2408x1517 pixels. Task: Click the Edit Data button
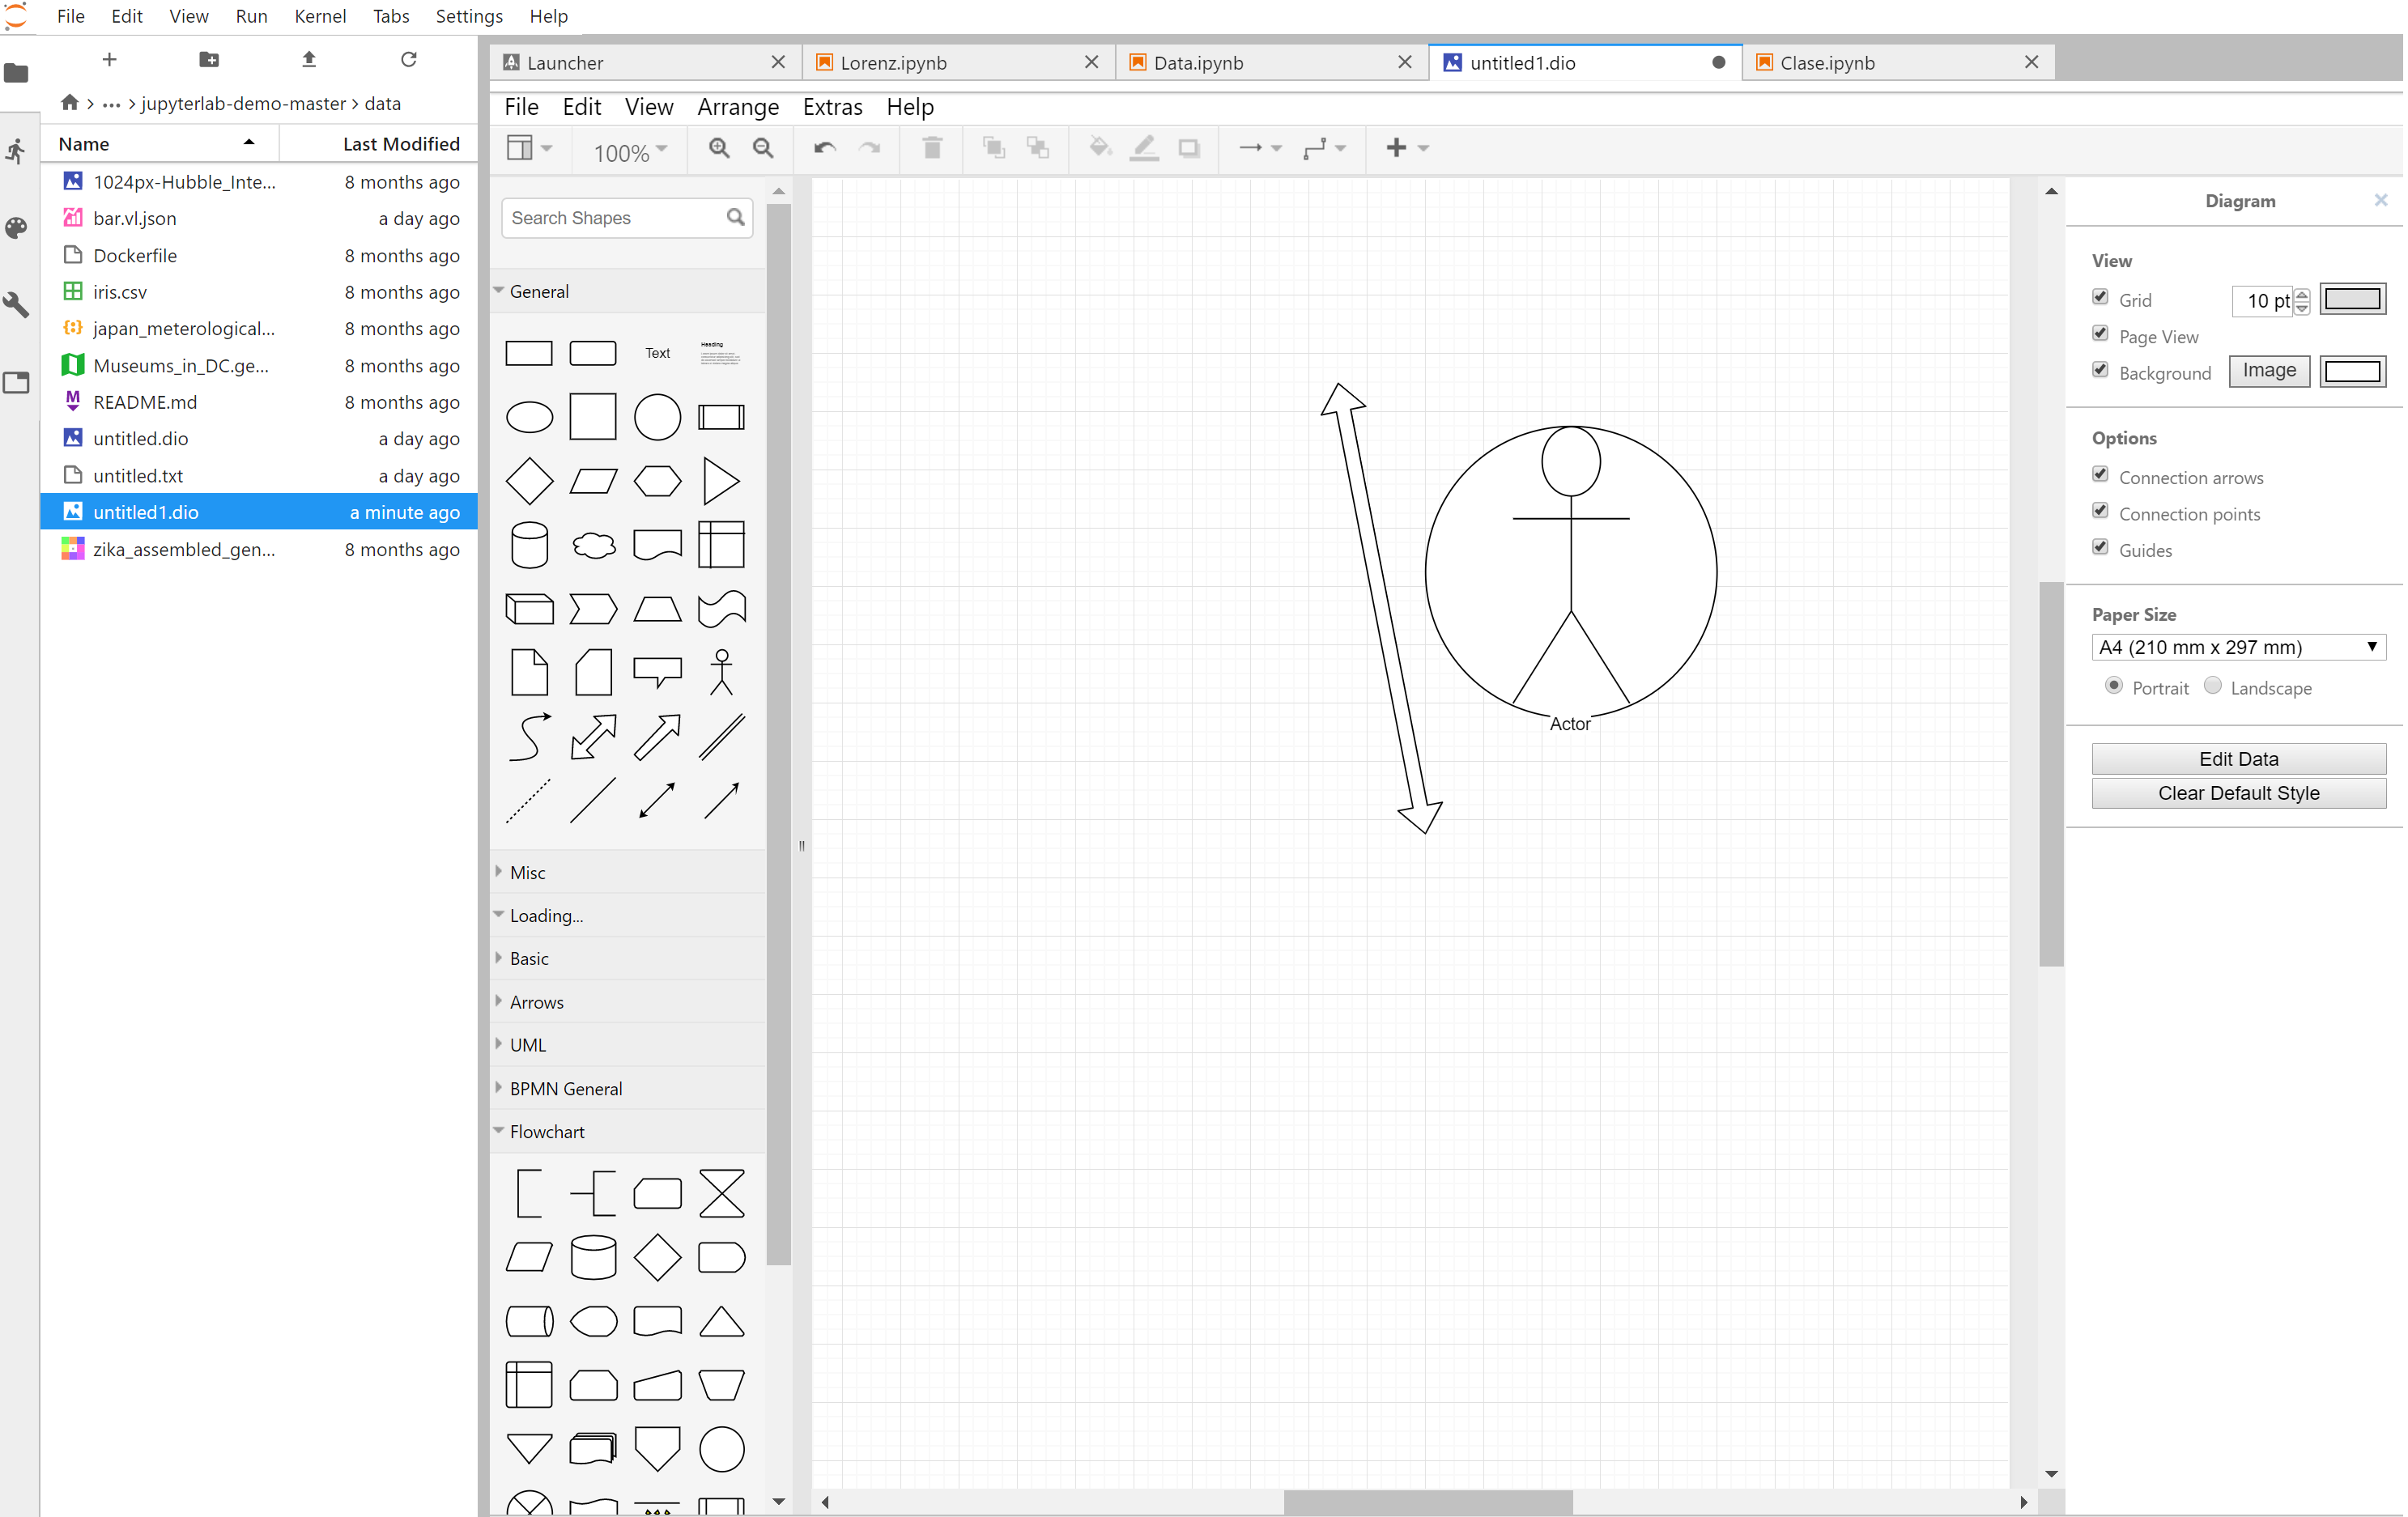(x=2238, y=758)
